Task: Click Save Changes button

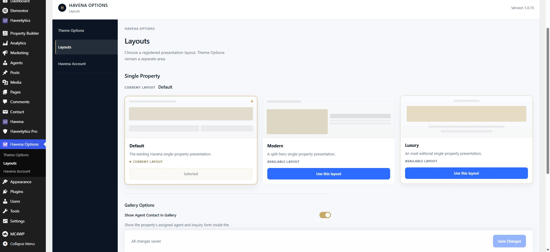Action: click(x=509, y=241)
